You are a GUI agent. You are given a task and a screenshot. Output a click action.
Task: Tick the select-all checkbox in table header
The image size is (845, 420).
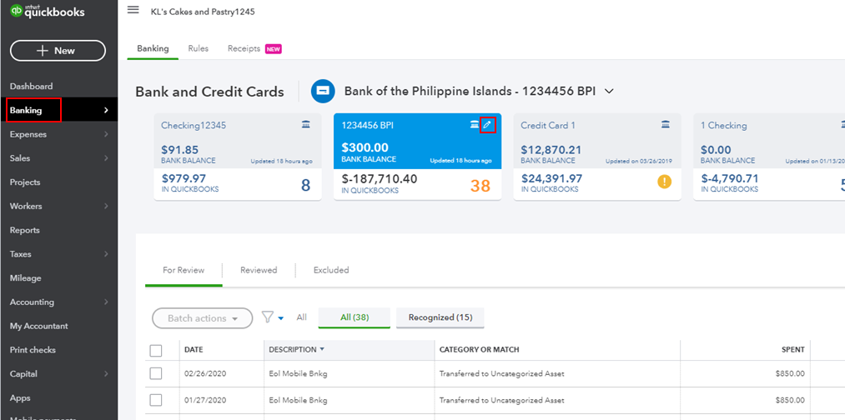click(x=156, y=351)
